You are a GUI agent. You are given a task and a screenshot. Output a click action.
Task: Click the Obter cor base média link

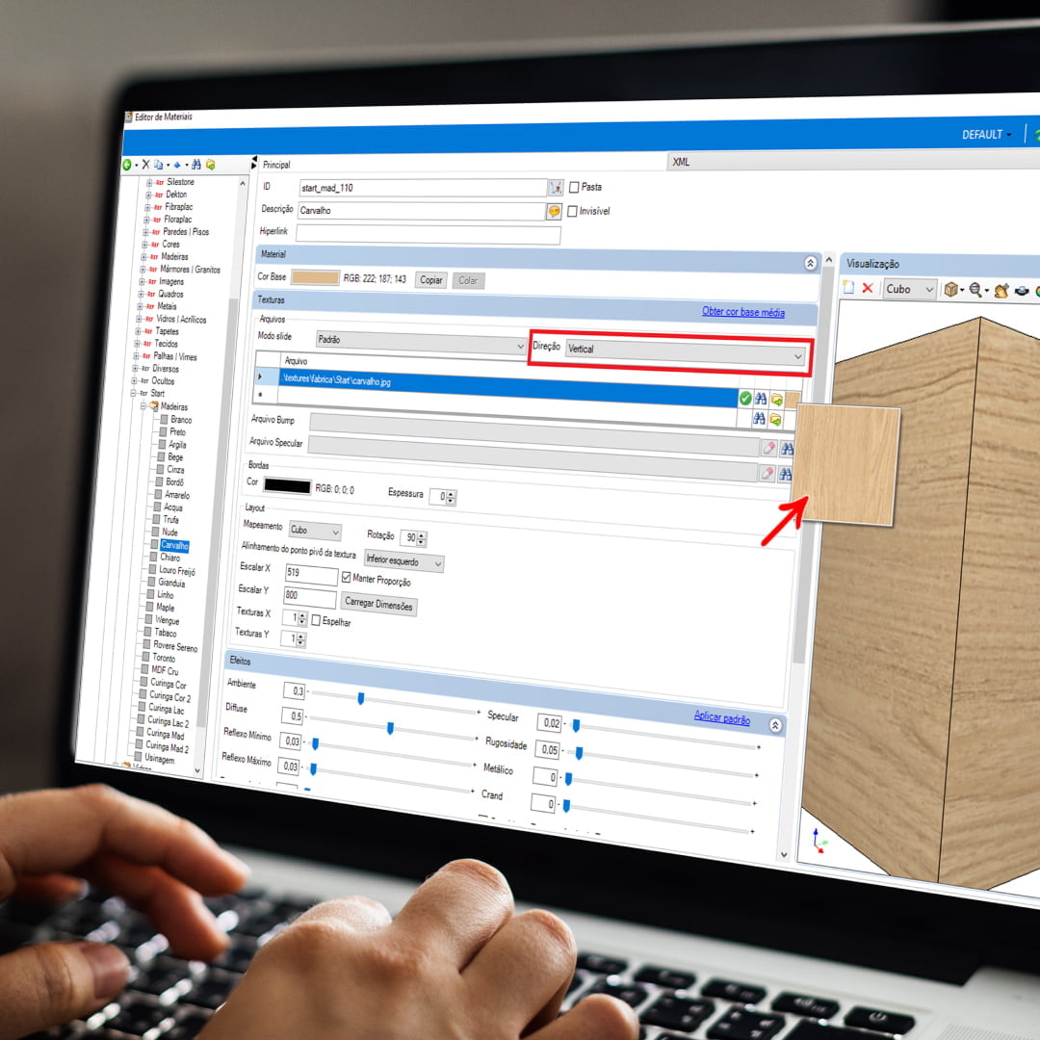point(742,312)
